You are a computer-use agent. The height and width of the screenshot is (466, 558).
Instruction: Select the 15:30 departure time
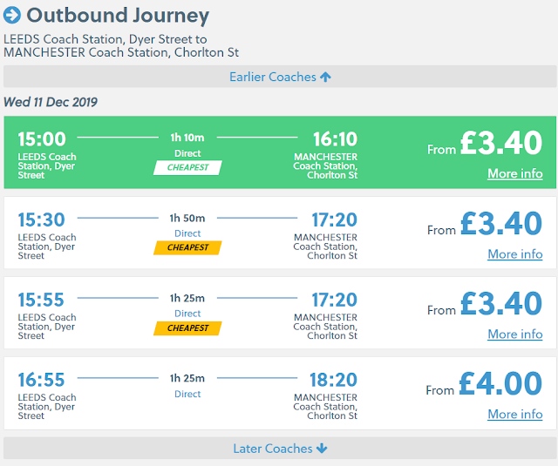42,219
